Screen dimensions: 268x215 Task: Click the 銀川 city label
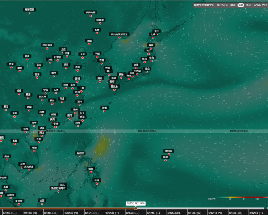coord(27,56)
